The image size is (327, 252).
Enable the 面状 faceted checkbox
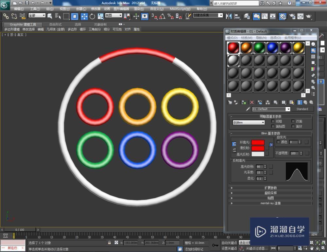coord(293,126)
